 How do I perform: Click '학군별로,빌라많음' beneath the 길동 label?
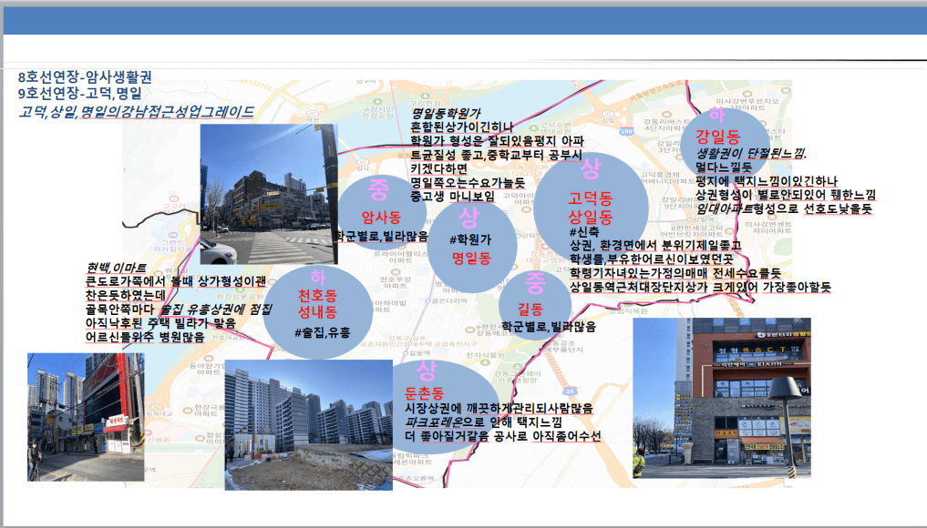(x=549, y=327)
